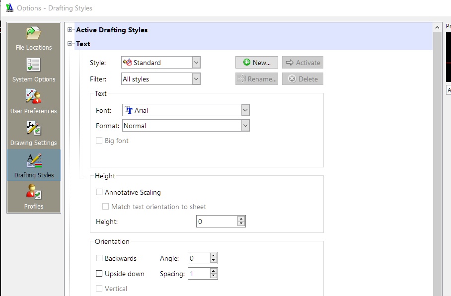Image resolution: width=451 pixels, height=296 pixels.
Task: Check the Upside down option
Action: pos(99,274)
